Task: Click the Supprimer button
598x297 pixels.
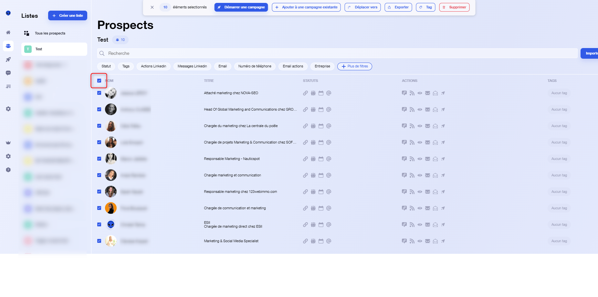Action: point(454,7)
